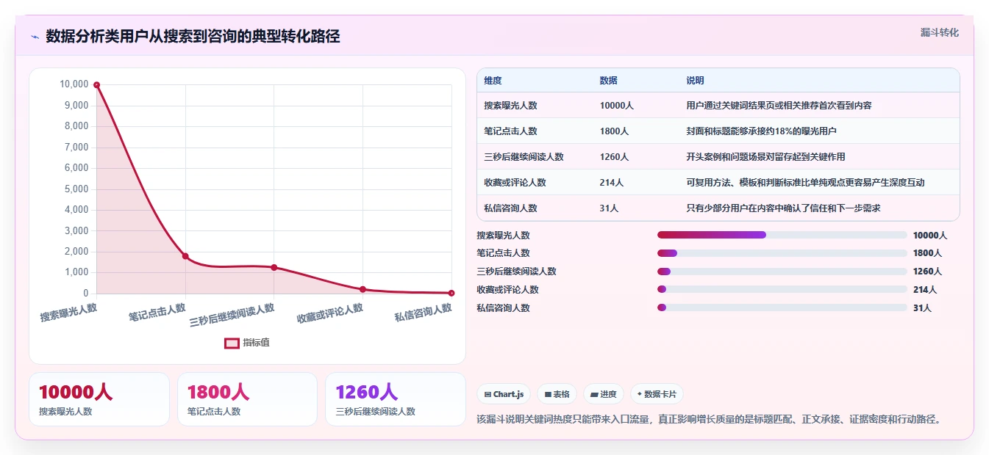The height and width of the screenshot is (455, 989).
Task: Click the 进度 tag chip
Action: tap(603, 394)
